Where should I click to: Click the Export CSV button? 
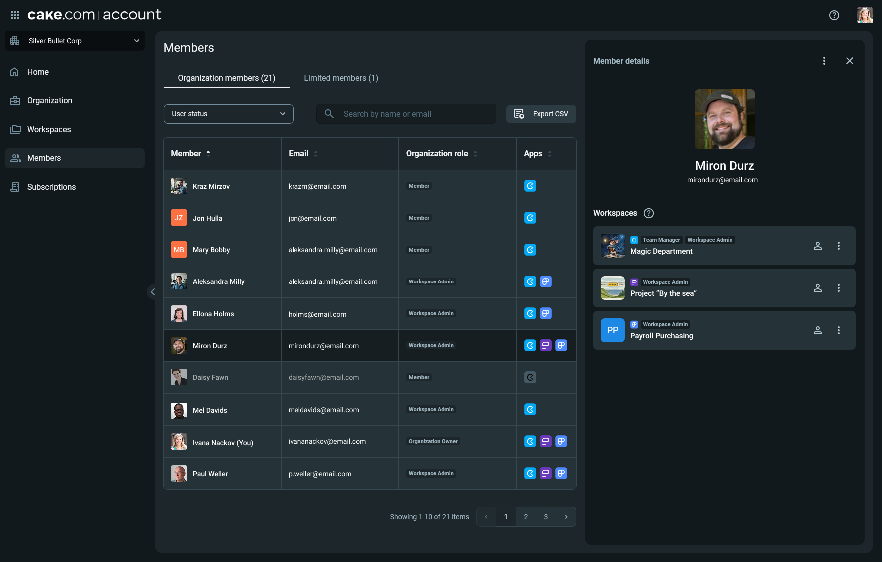541,114
